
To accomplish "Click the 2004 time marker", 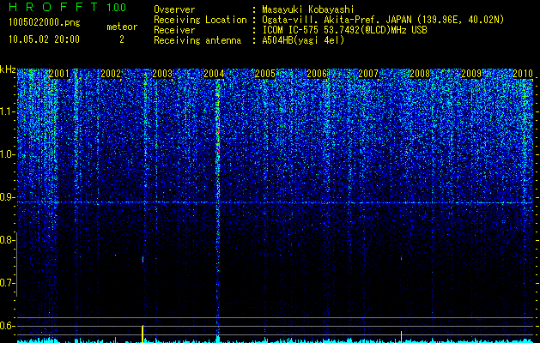I will pyautogui.click(x=214, y=74).
